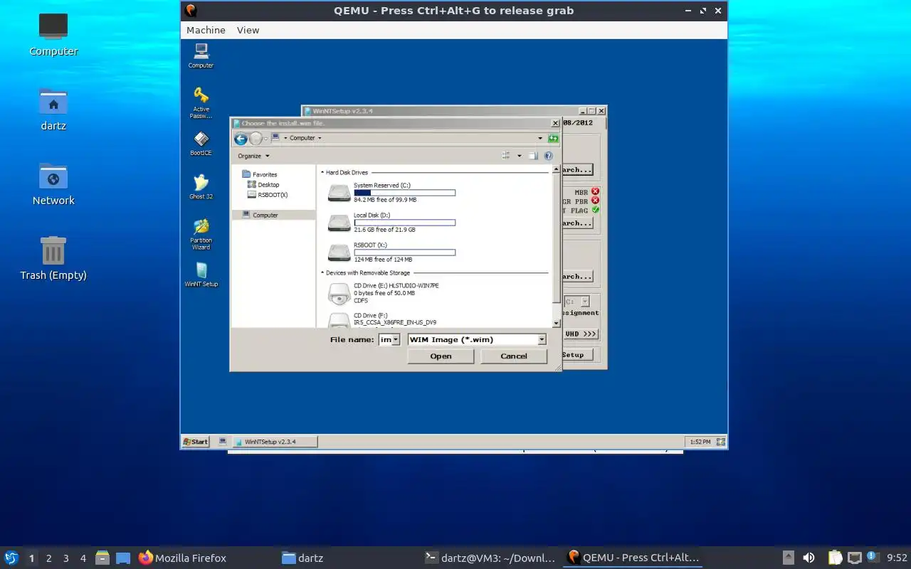
Task: Toggle the preview pane icon
Action: [533, 156]
